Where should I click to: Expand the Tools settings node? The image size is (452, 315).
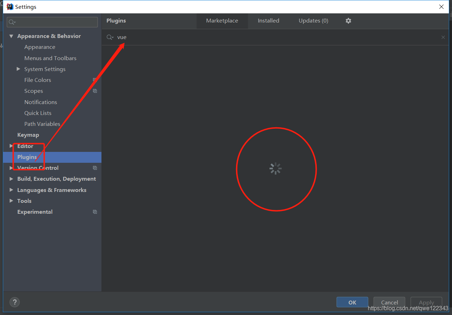coord(11,201)
